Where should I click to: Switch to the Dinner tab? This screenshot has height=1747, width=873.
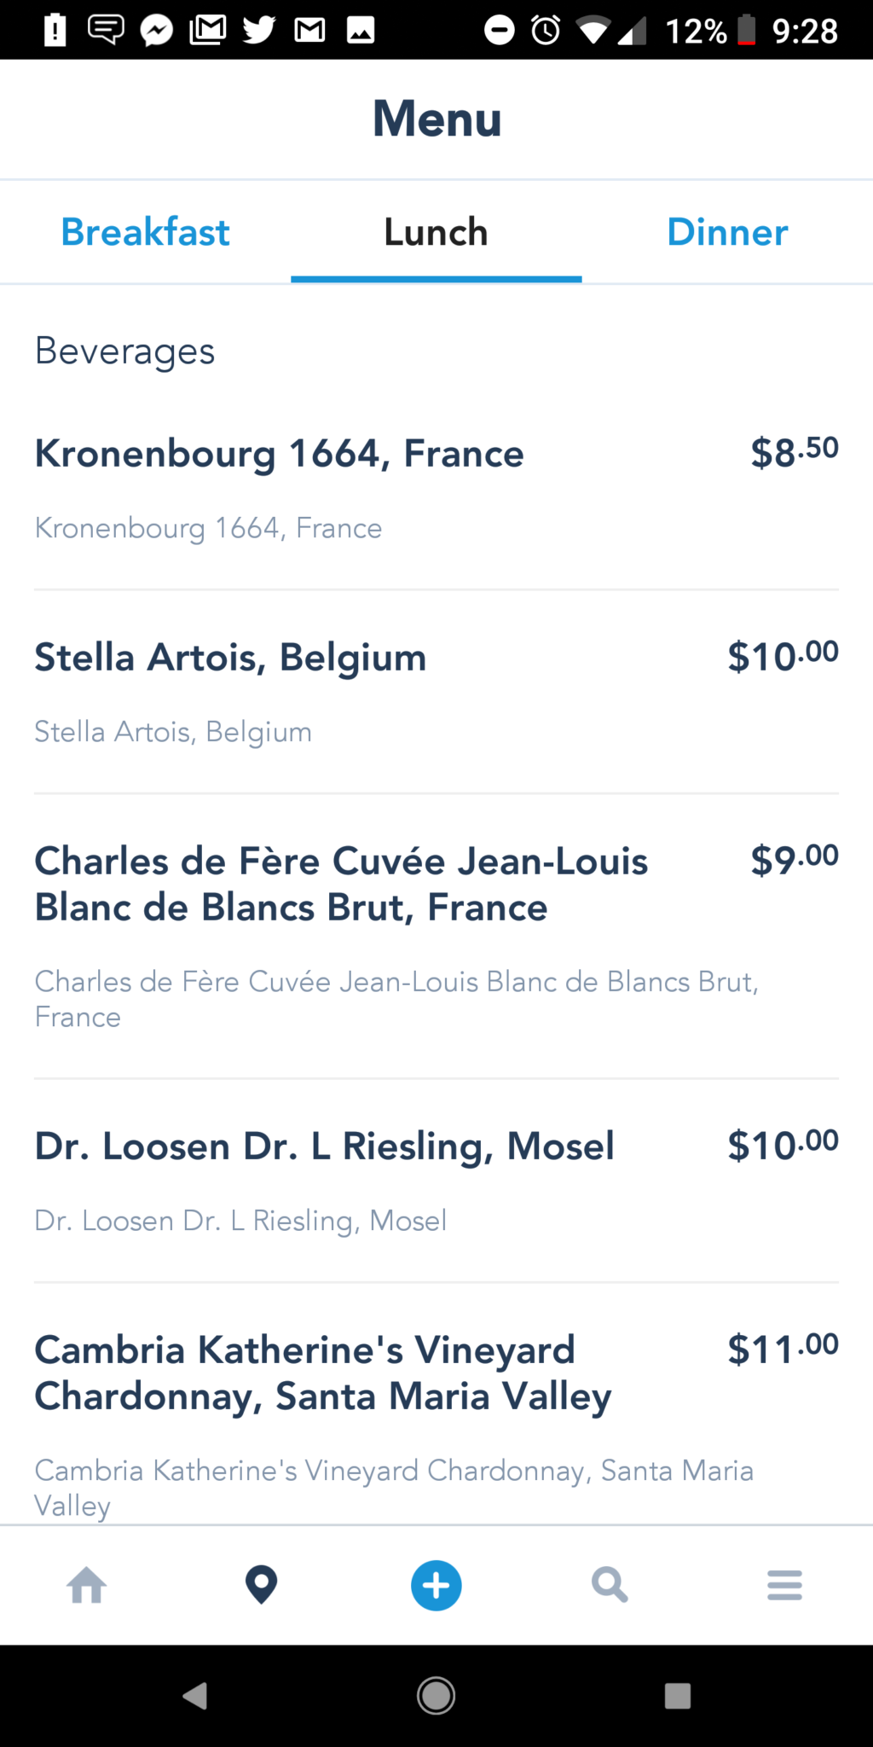727,232
